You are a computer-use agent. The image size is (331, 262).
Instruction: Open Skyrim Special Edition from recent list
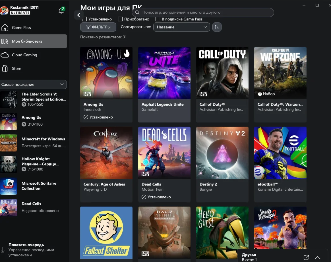pyautogui.click(x=33, y=99)
